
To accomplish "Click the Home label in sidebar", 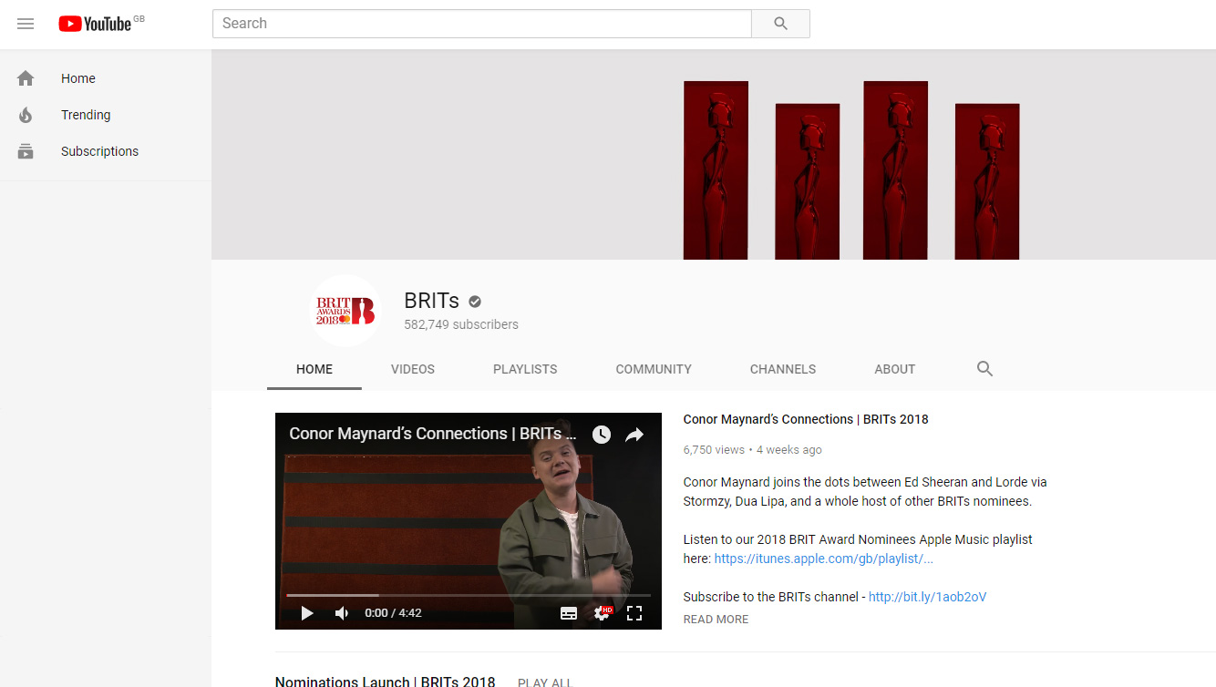I will click(x=78, y=78).
